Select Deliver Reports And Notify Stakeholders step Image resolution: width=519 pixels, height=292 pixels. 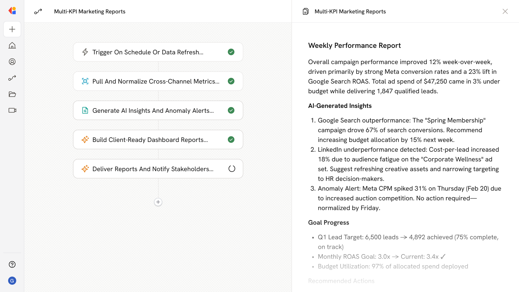pos(153,169)
